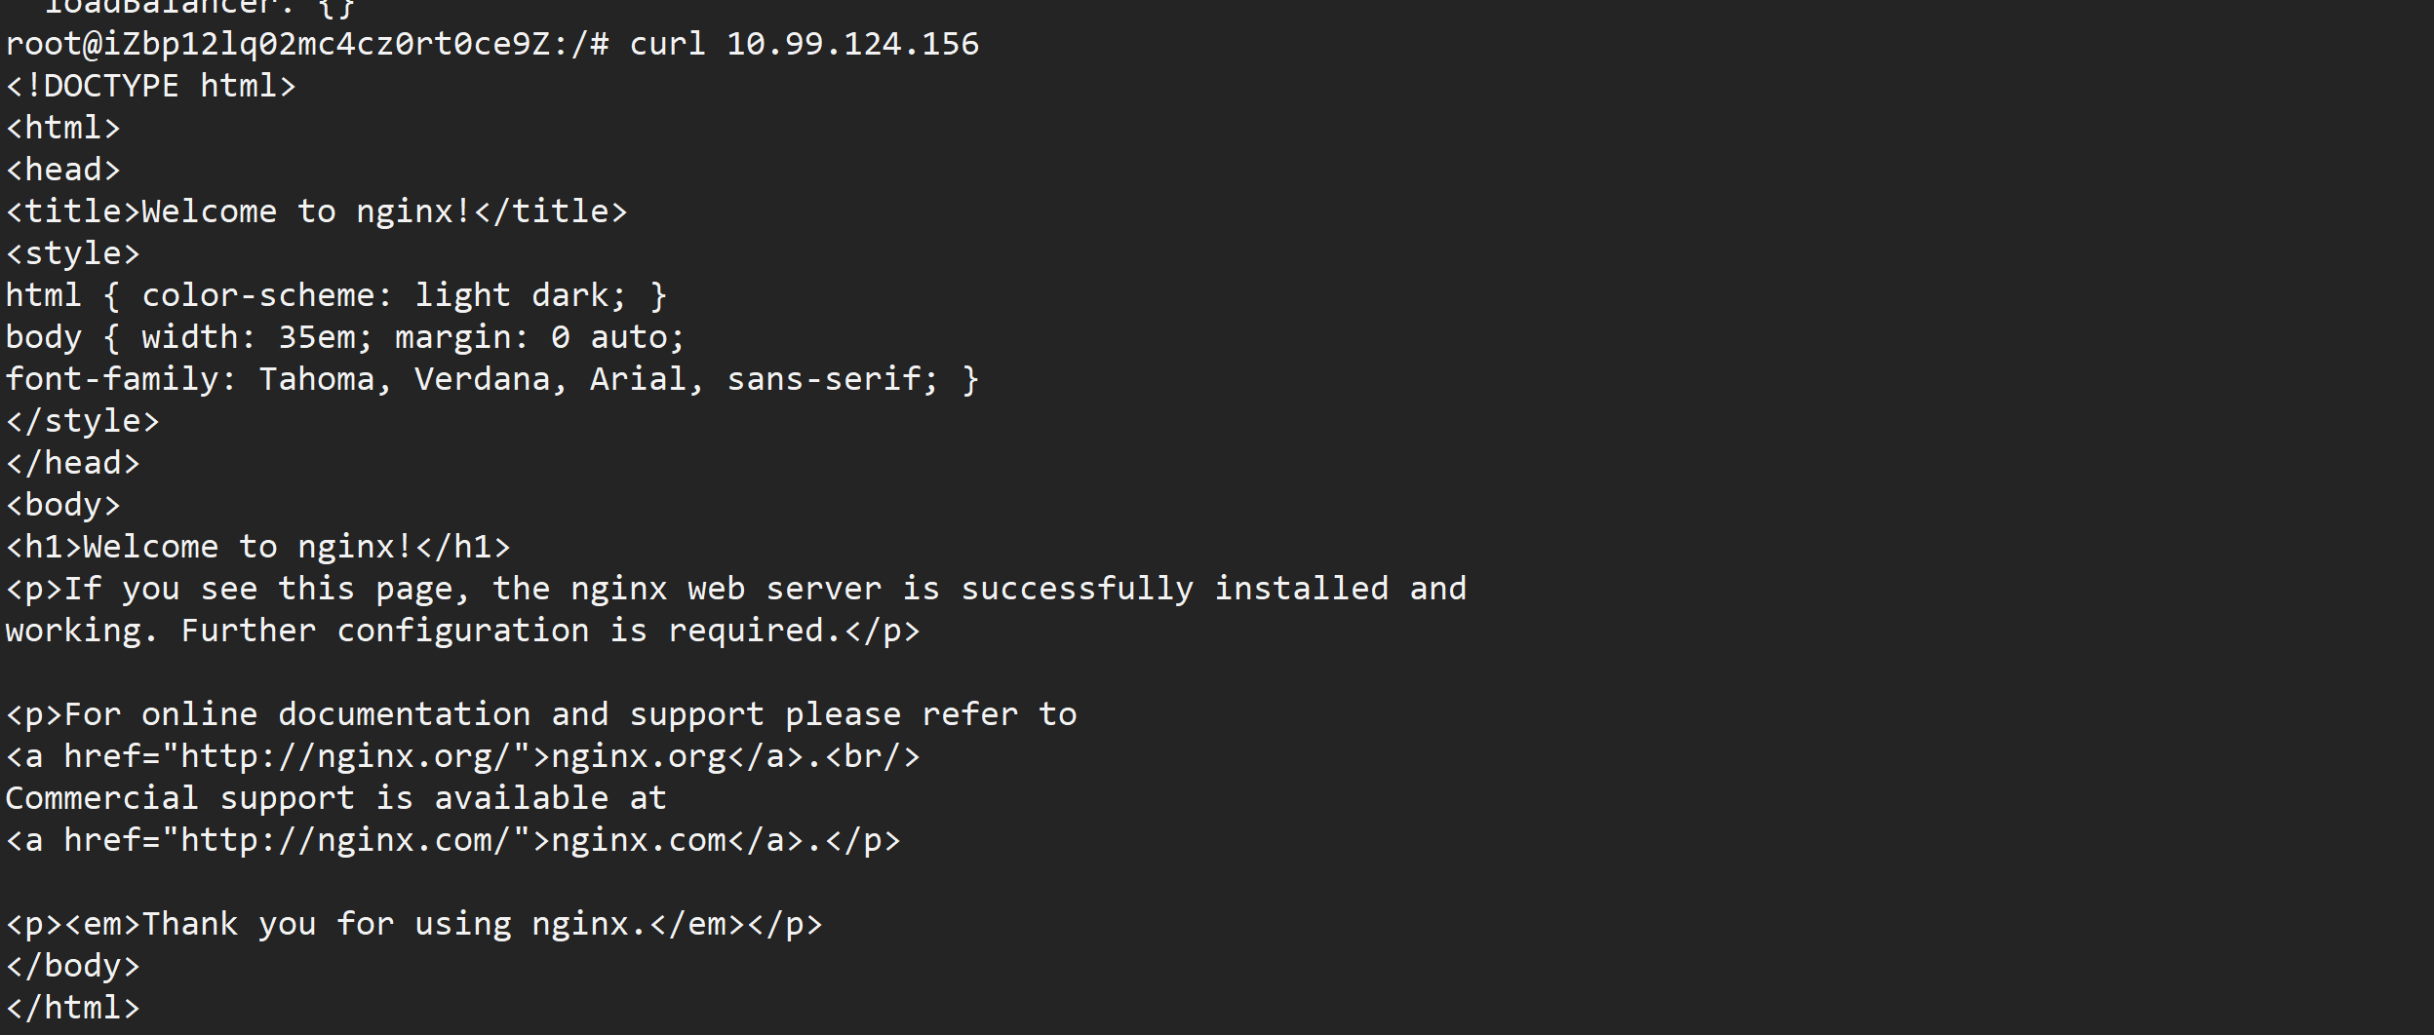Click the curl command in prompt
The height and width of the screenshot is (1035, 2434).
pos(667,44)
